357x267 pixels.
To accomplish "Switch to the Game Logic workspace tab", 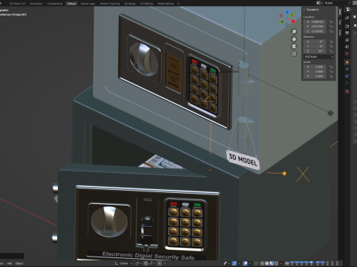I will pyautogui.click(x=88, y=4).
